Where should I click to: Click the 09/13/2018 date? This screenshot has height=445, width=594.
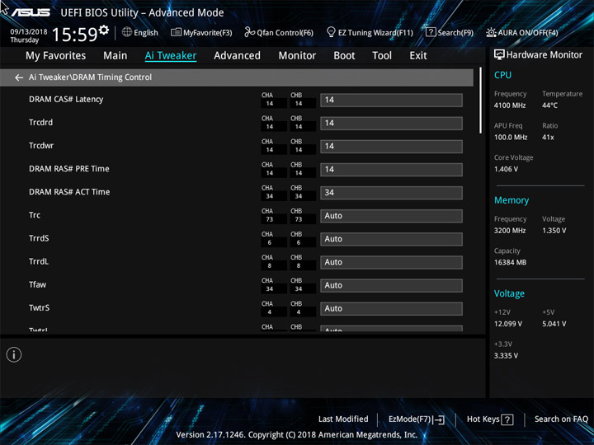[x=29, y=32]
